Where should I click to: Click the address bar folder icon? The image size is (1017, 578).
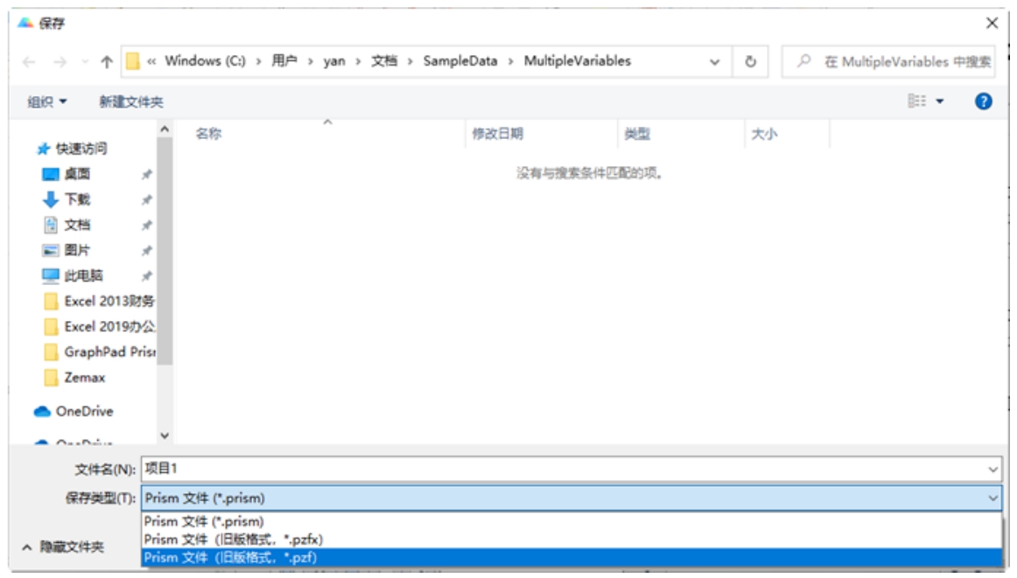click(132, 61)
